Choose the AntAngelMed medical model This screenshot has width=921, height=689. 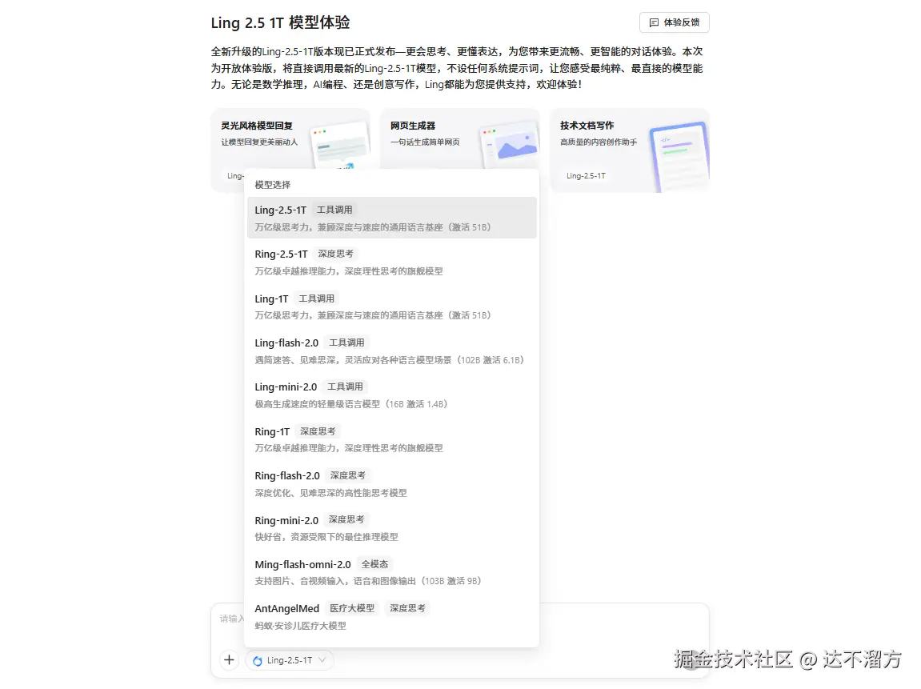point(392,616)
